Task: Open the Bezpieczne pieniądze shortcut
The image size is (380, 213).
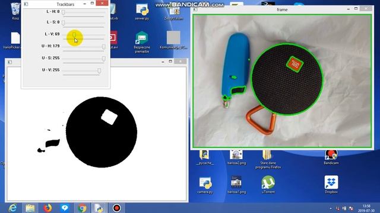Action: 142,42
